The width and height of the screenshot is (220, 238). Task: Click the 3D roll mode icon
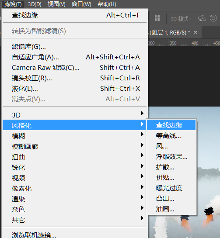point(213,18)
